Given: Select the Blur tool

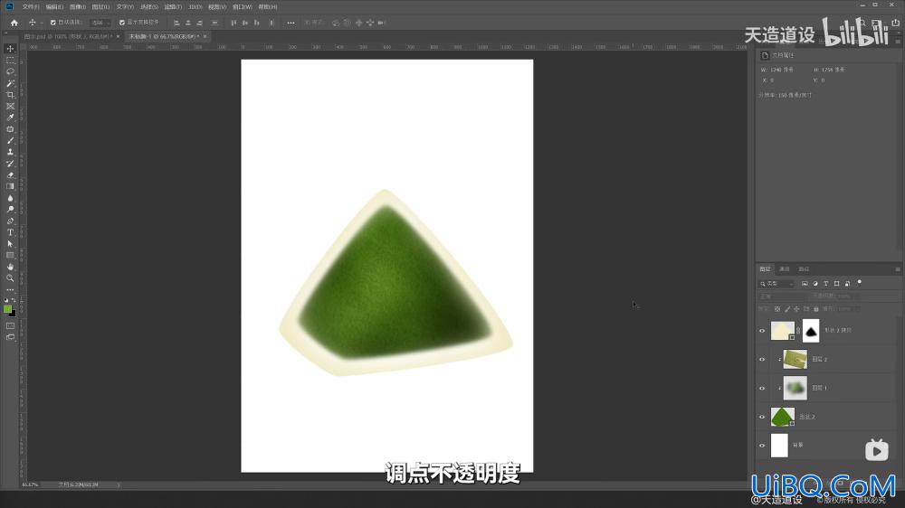Looking at the screenshot, I should (10, 198).
